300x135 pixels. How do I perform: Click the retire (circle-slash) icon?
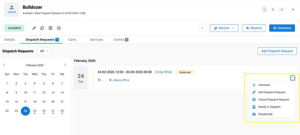(59, 28)
